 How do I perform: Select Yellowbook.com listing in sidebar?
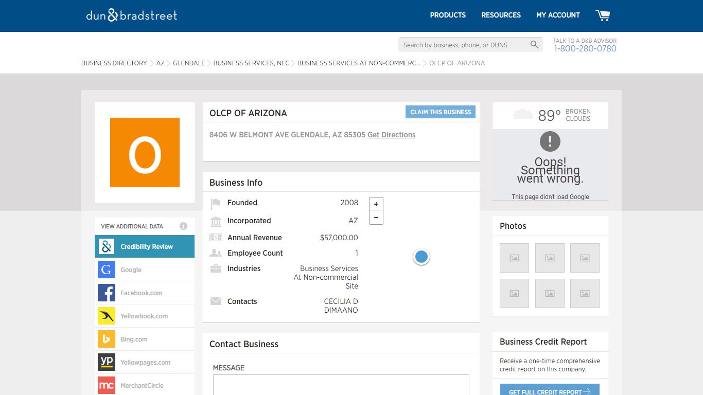[145, 316]
